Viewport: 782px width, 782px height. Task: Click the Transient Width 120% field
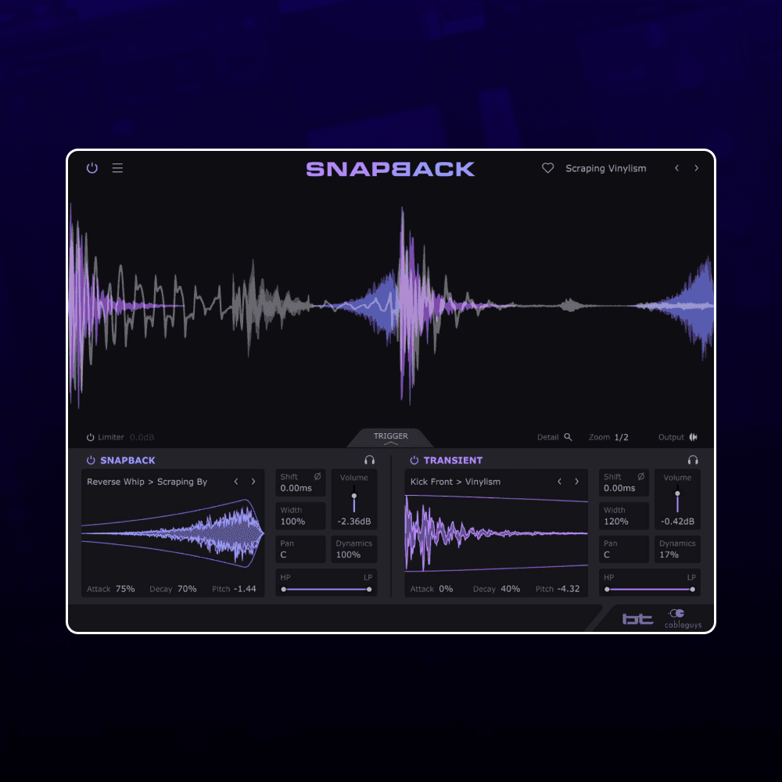tap(623, 515)
